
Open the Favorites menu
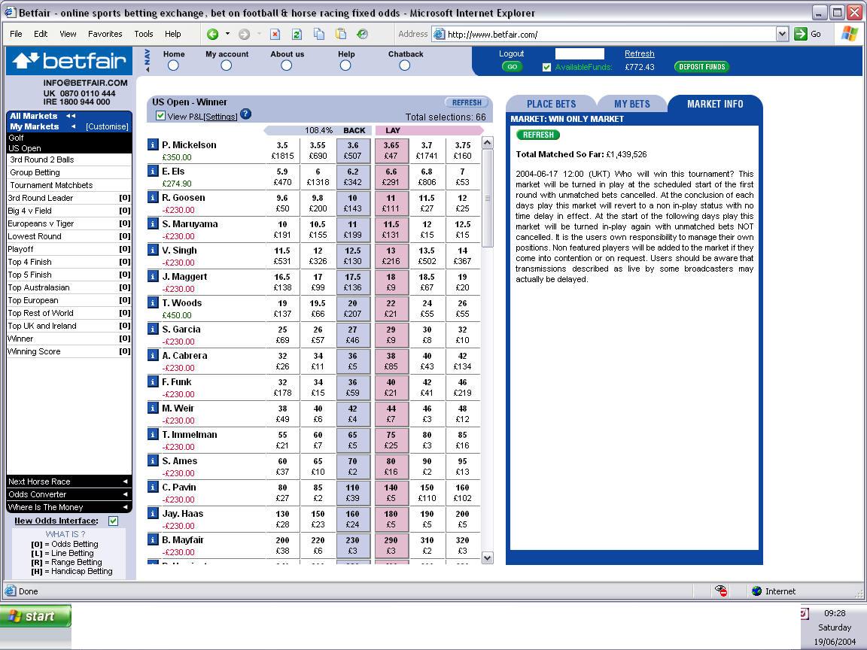(105, 34)
